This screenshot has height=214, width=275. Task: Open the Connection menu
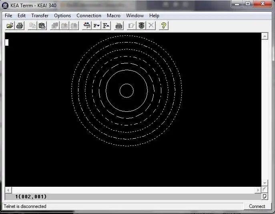[89, 16]
